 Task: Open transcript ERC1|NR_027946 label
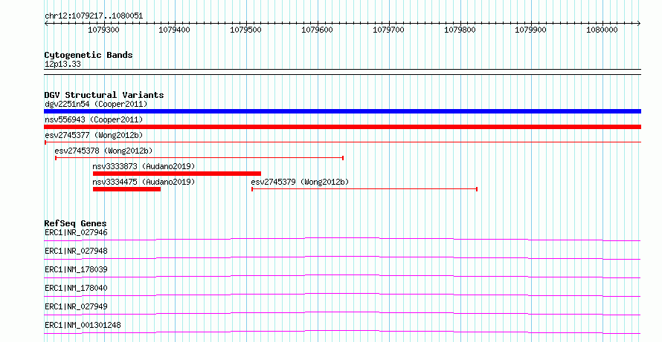coord(76,232)
